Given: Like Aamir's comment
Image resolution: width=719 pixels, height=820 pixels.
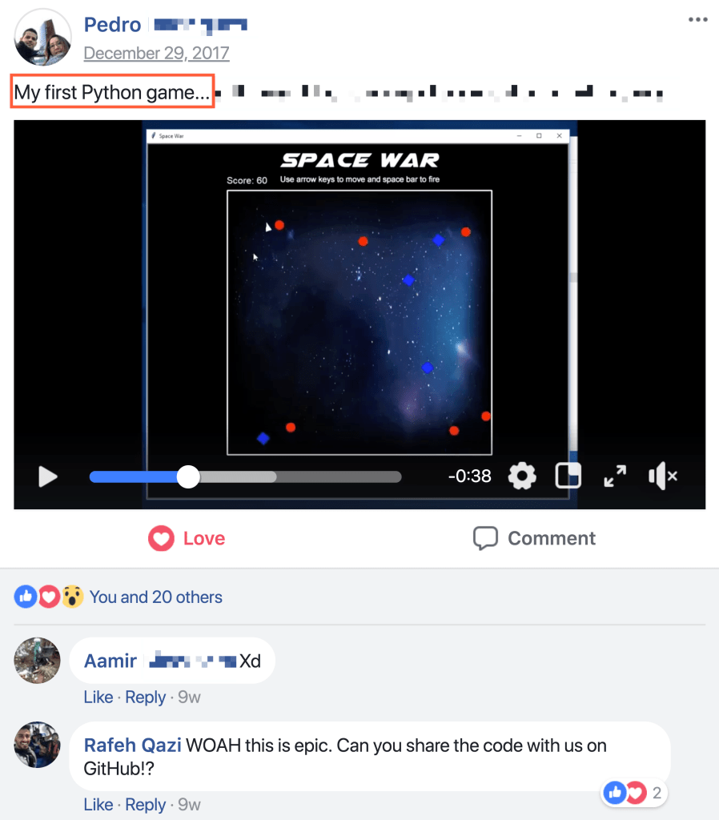Looking at the screenshot, I should point(98,697).
